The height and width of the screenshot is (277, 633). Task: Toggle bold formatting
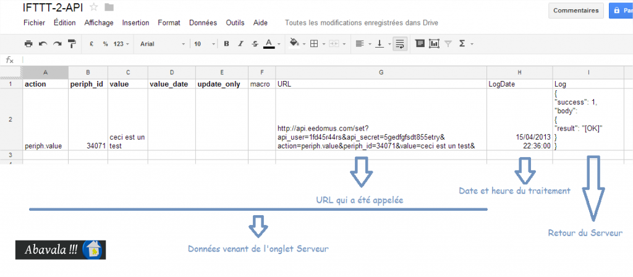[226, 44]
